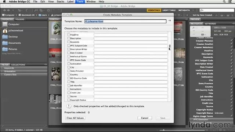Open the Sort by Date Created dropdown
The width and height of the screenshot is (235, 132).
point(203,15)
